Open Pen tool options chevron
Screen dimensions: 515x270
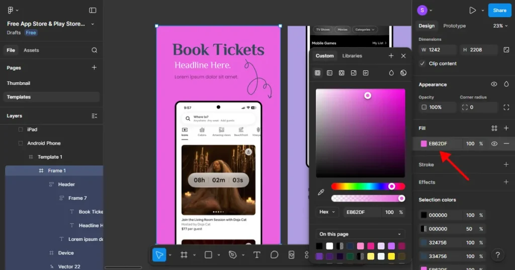tap(243, 255)
